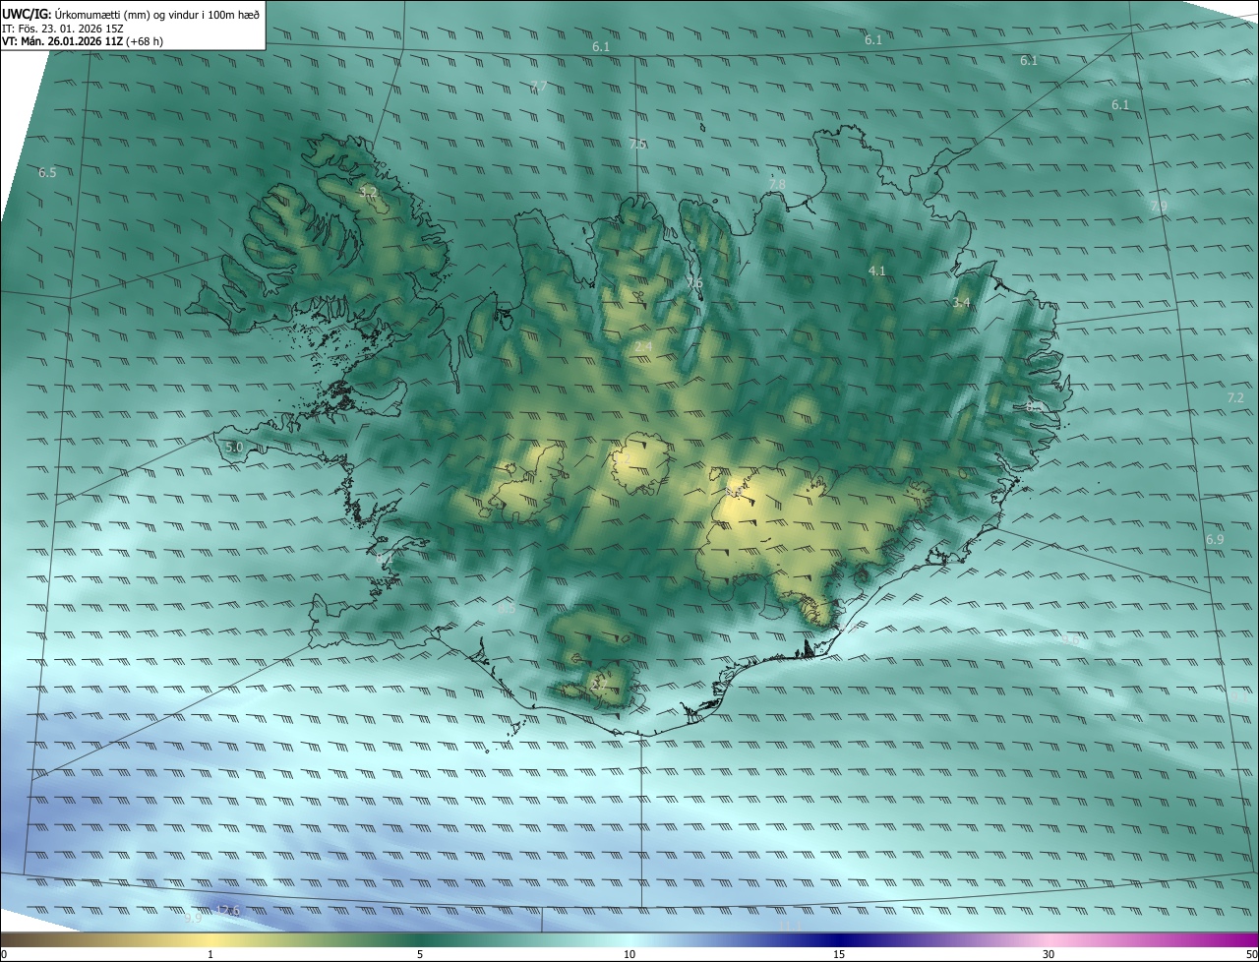
Task: Click the map value 3.2 in the Westfjords
Action: [368, 192]
